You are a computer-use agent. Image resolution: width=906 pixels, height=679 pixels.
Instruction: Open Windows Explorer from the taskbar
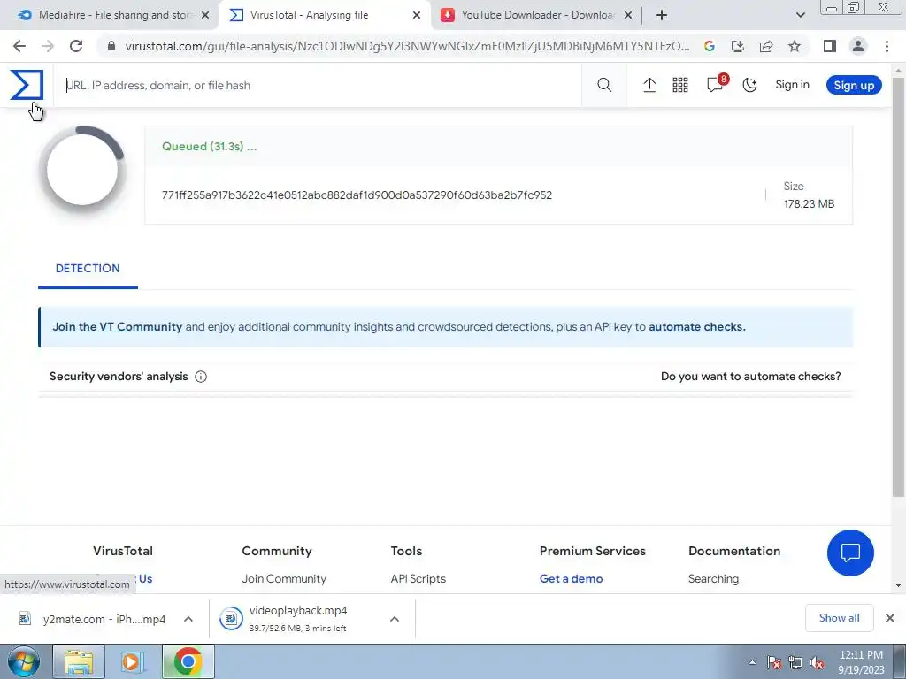[x=79, y=661]
